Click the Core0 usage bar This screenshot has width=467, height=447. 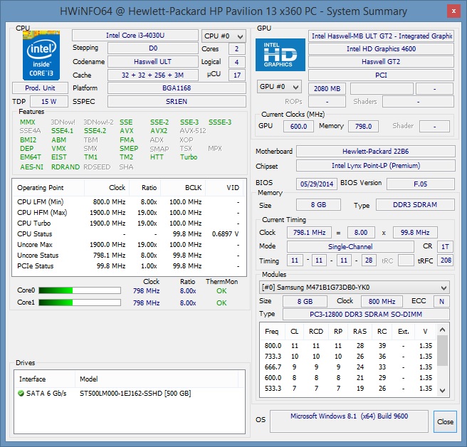click(x=80, y=290)
